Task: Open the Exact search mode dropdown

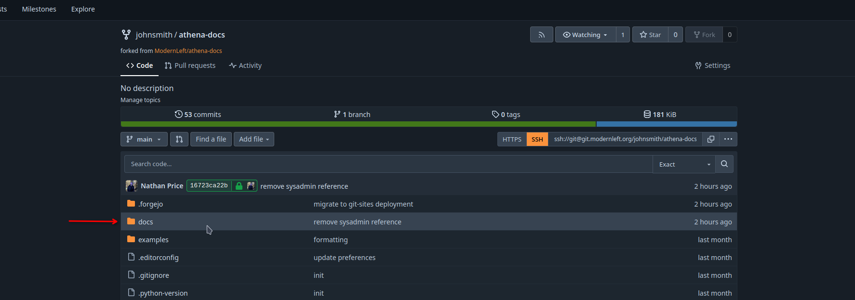Action: (684, 164)
